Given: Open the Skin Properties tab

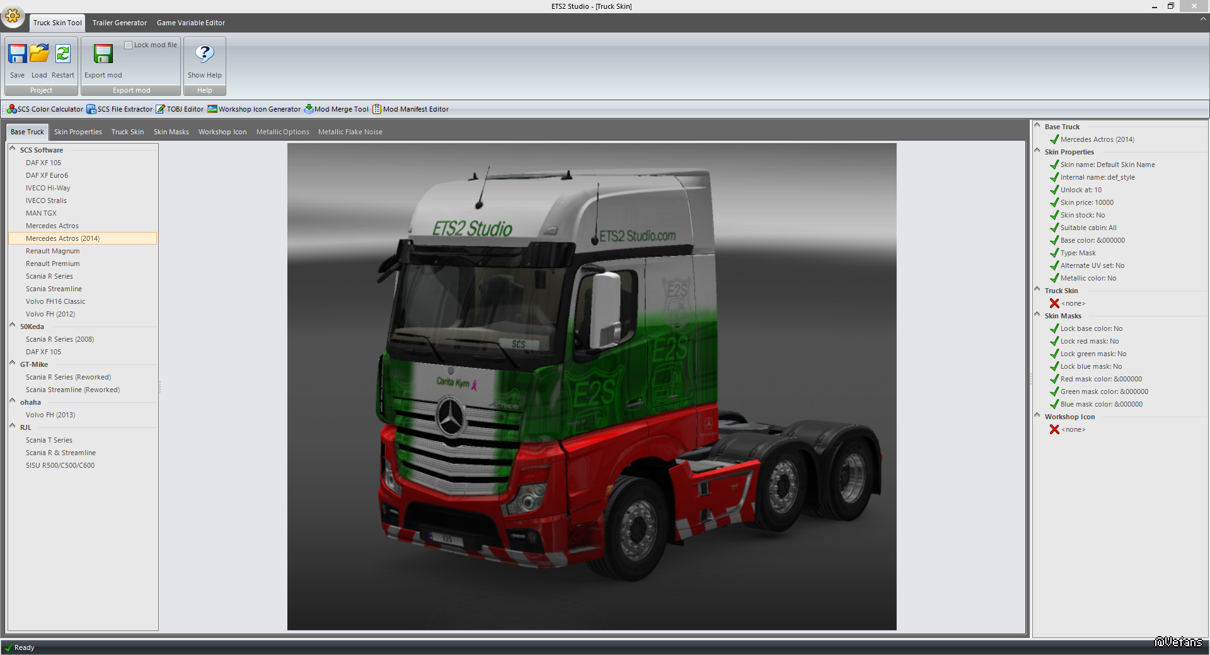Looking at the screenshot, I should tap(78, 132).
